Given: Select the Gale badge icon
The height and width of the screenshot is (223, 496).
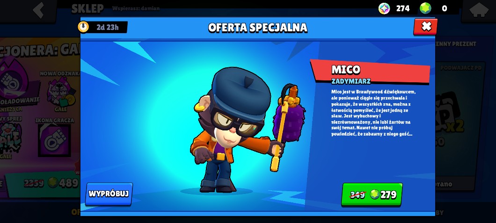Looking at the screenshot, I should pos(61,92).
